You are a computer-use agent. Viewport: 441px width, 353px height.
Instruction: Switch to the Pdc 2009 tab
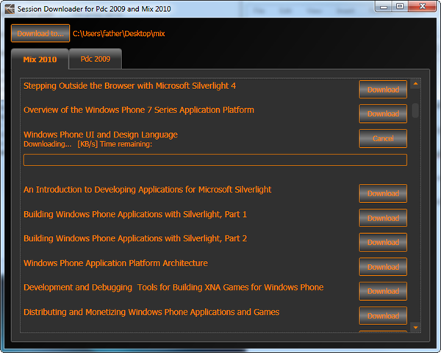pyautogui.click(x=96, y=59)
